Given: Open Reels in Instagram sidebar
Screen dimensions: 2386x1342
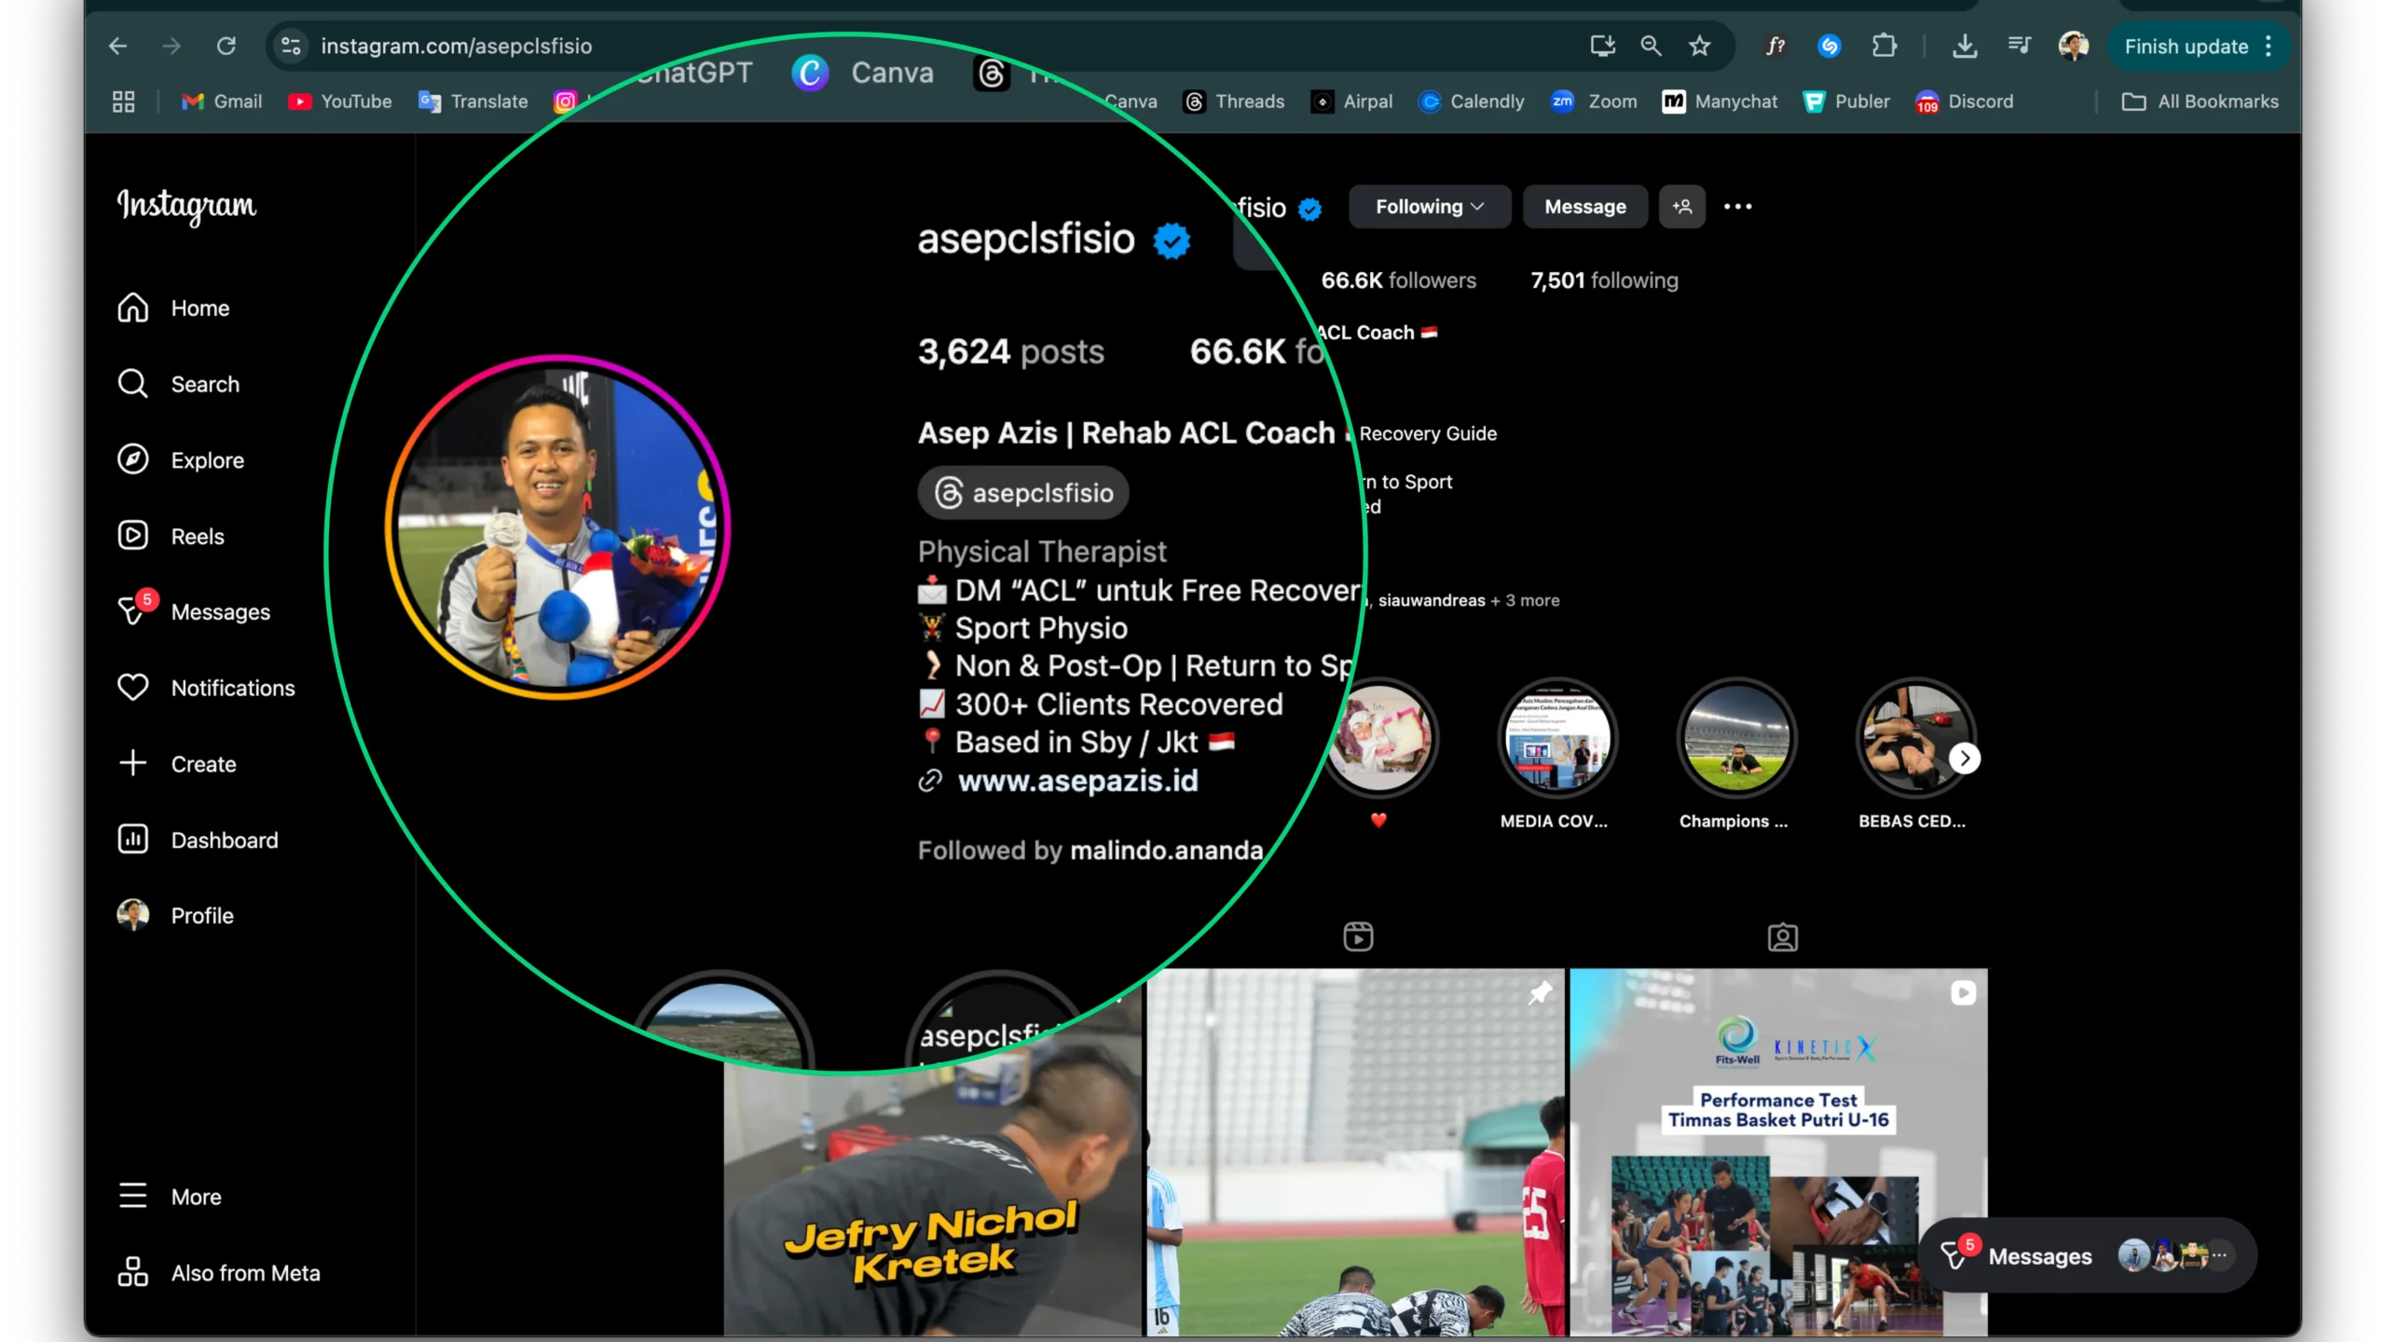Looking at the screenshot, I should coord(171,536).
